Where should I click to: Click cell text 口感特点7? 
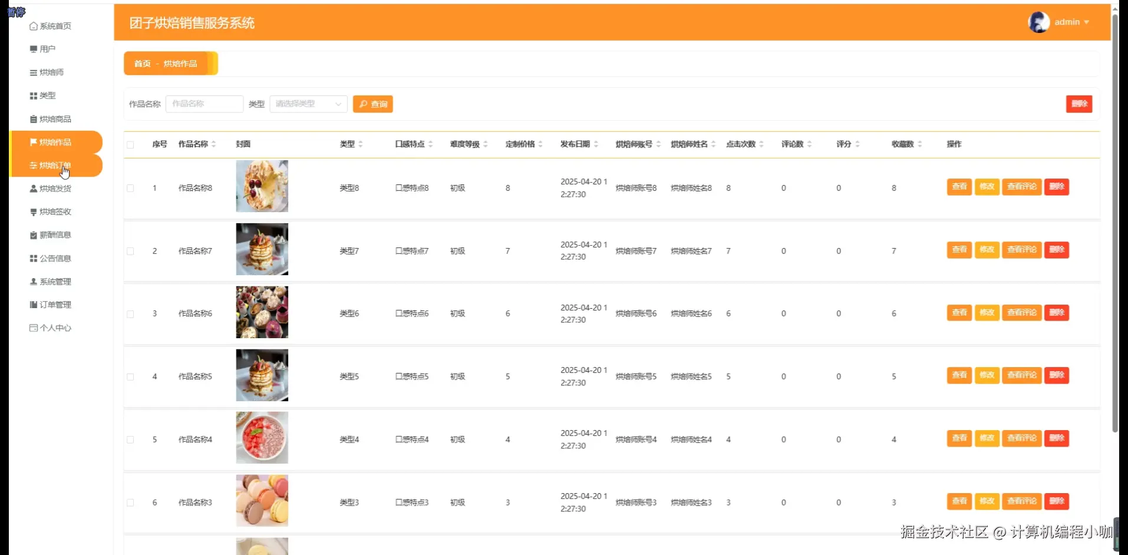pyautogui.click(x=412, y=251)
